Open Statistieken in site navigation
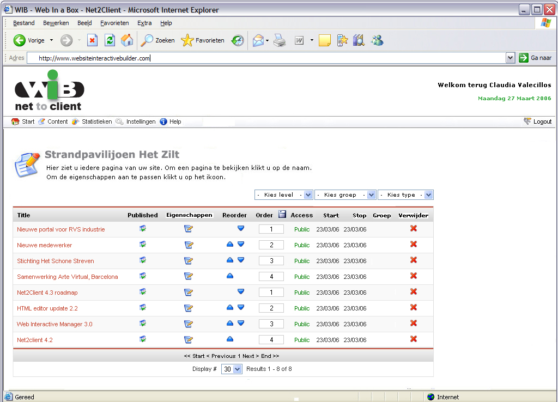 point(92,121)
